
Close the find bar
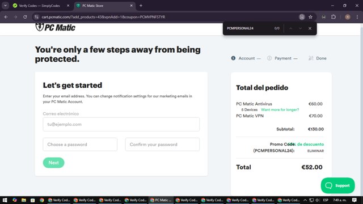click(310, 28)
